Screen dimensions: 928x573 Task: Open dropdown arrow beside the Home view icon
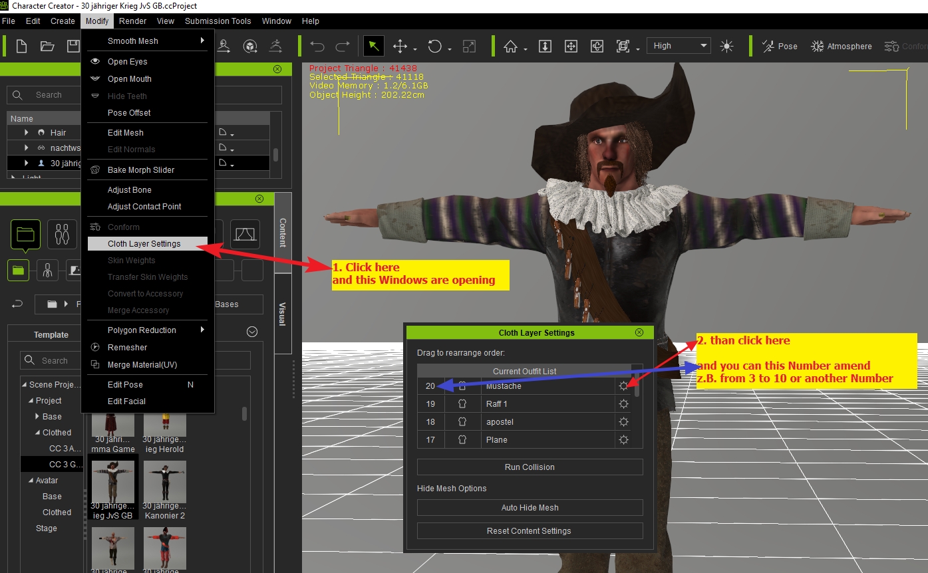526,49
